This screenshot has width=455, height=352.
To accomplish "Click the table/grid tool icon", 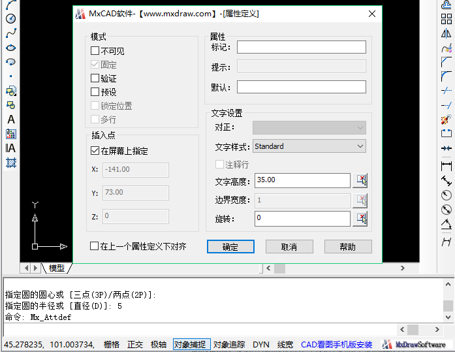I will point(10,134).
